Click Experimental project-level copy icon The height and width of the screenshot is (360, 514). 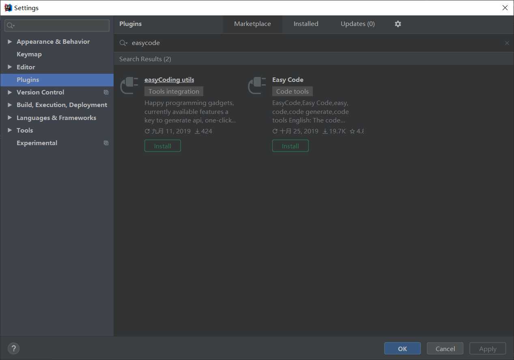click(x=106, y=143)
